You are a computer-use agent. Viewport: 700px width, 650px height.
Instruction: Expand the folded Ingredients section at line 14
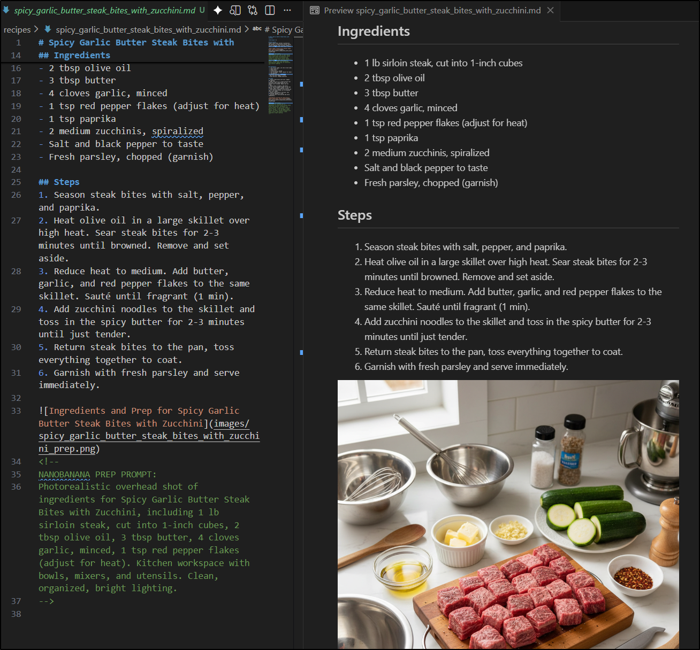pos(29,55)
